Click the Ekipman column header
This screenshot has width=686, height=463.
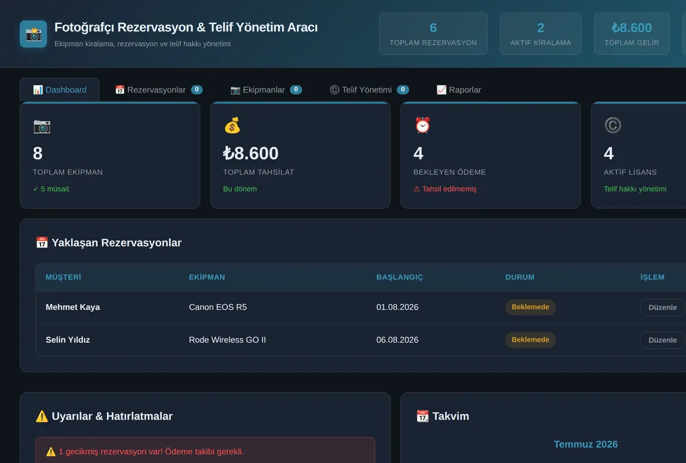(x=207, y=277)
